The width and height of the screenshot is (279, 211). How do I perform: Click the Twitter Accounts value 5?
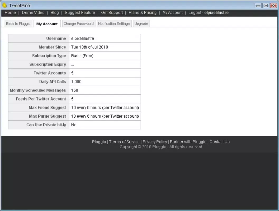pos(72,73)
